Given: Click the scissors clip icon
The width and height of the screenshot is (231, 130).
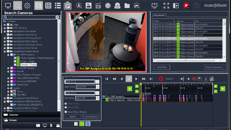Looking at the screenshot, I should click(x=200, y=79).
